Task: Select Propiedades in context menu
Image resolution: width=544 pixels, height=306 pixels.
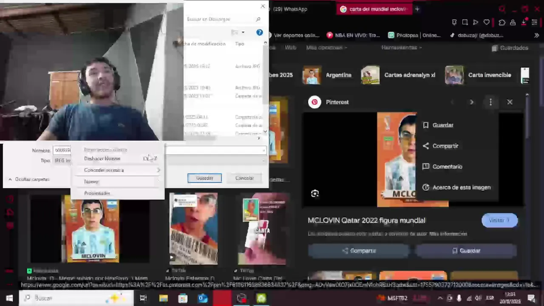Action: coord(117,193)
